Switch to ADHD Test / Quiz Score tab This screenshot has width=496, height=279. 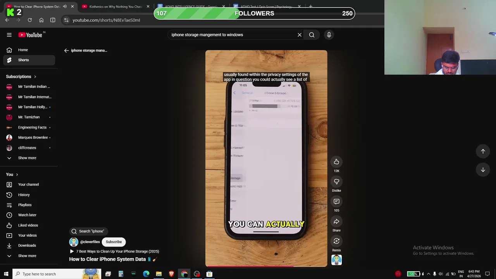pos(267,7)
